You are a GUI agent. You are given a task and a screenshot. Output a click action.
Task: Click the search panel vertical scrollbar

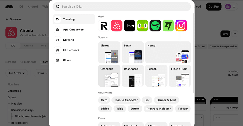point(193,53)
